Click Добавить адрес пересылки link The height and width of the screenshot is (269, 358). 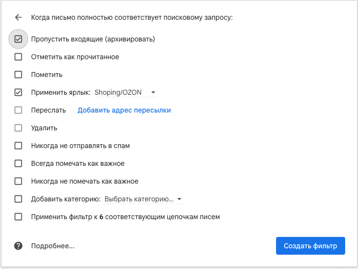click(x=124, y=110)
